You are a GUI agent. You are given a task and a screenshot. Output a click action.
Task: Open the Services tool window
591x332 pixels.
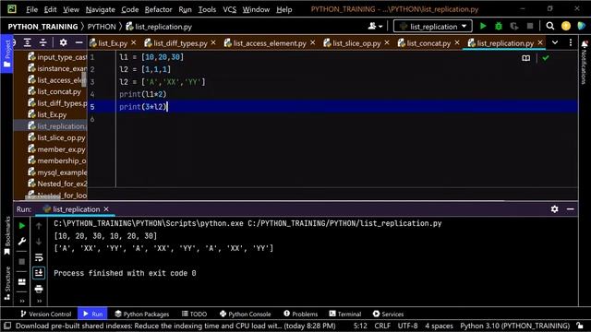coord(388,314)
